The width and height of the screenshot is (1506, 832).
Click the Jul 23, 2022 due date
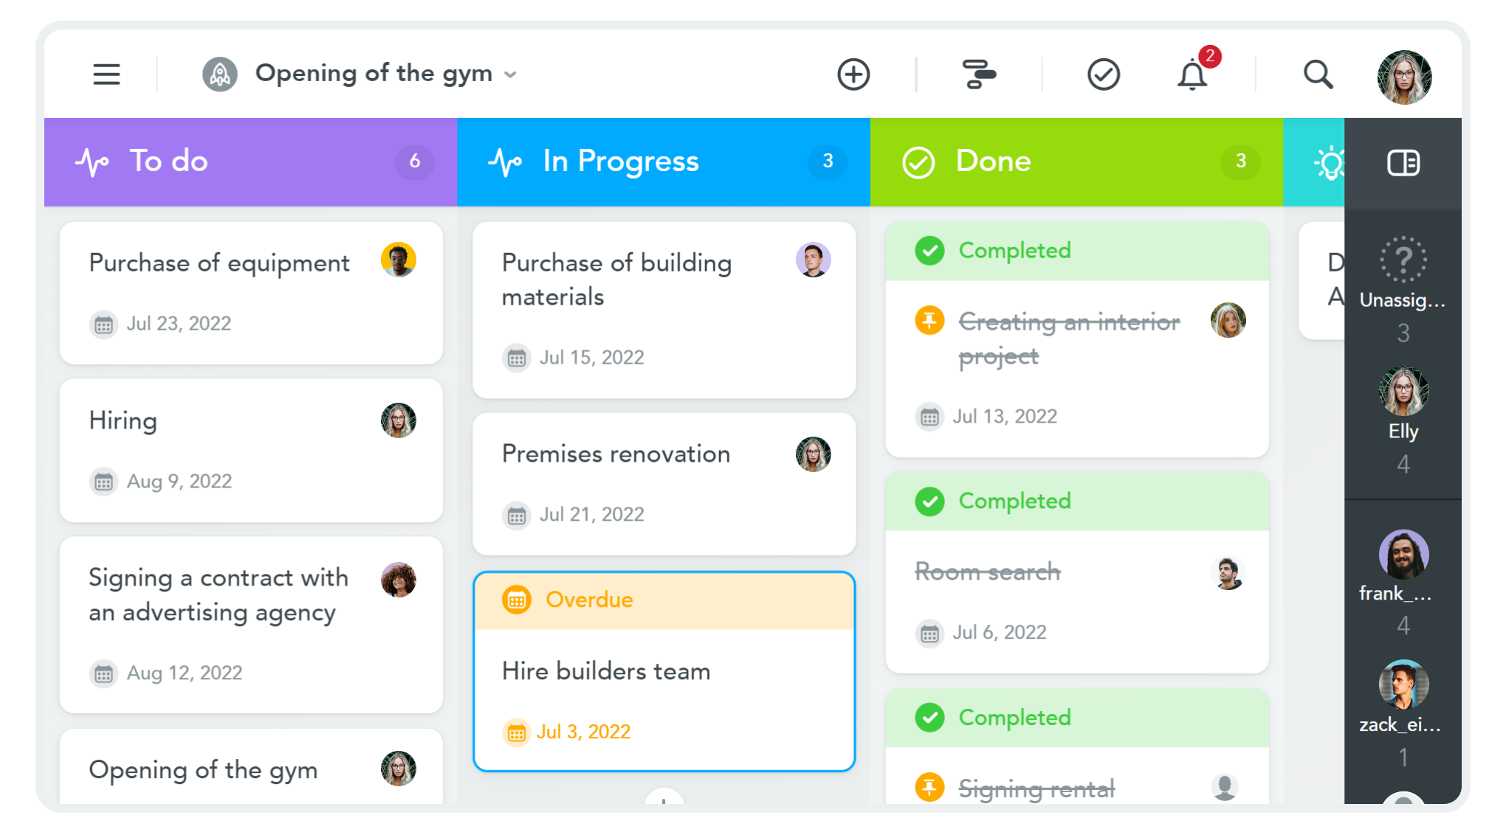pos(178,324)
